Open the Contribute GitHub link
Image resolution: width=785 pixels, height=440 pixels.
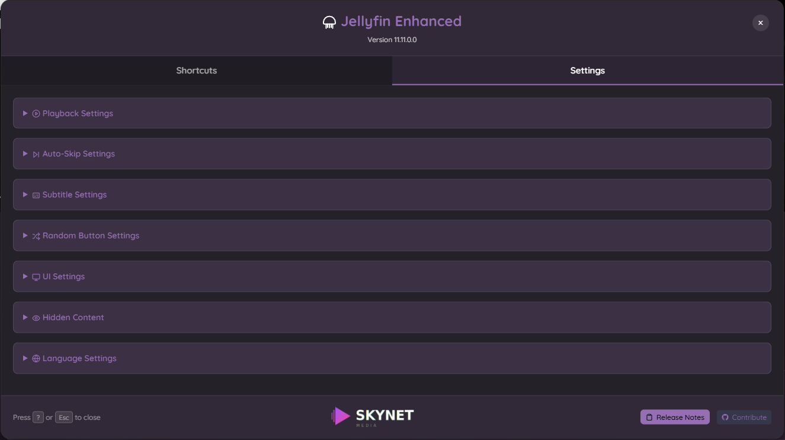point(744,417)
